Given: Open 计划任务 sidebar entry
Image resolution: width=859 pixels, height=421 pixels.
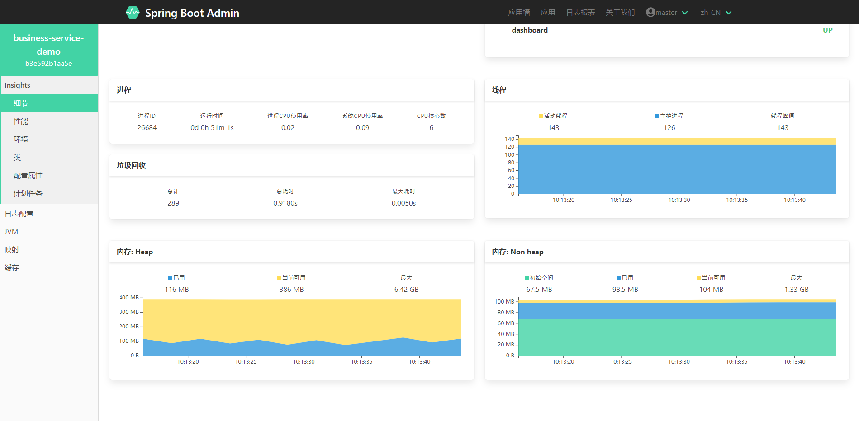Looking at the screenshot, I should click(x=28, y=193).
